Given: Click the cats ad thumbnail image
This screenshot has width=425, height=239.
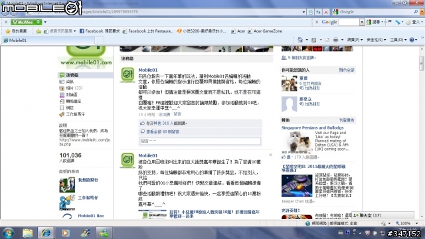Looking at the screenshot, I should [x=297, y=143].
